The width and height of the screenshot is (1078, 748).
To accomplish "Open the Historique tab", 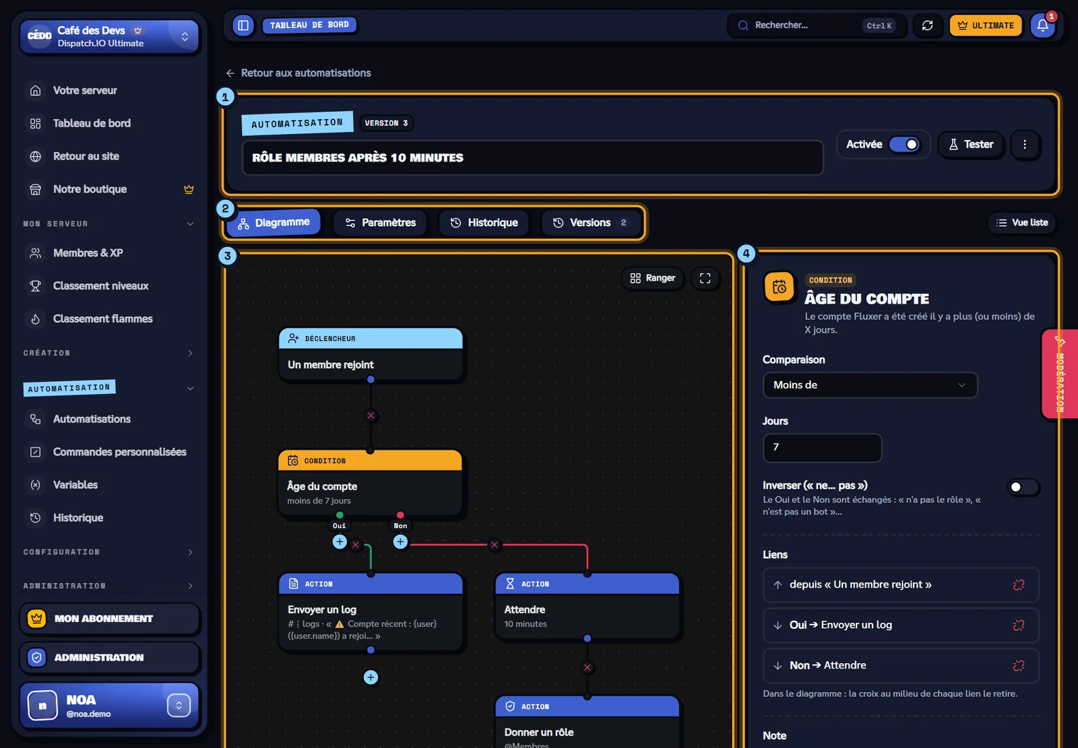I will coord(484,223).
